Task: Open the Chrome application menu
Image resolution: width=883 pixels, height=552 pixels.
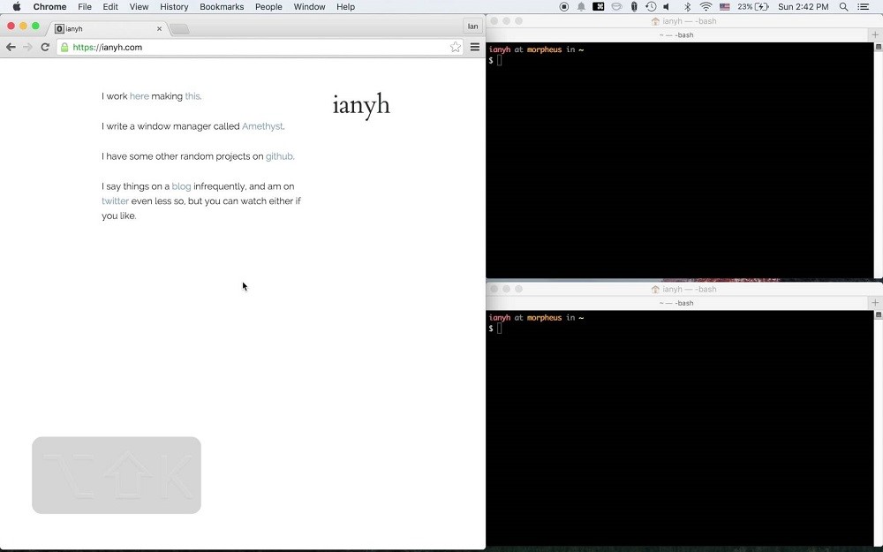Action: [49, 7]
